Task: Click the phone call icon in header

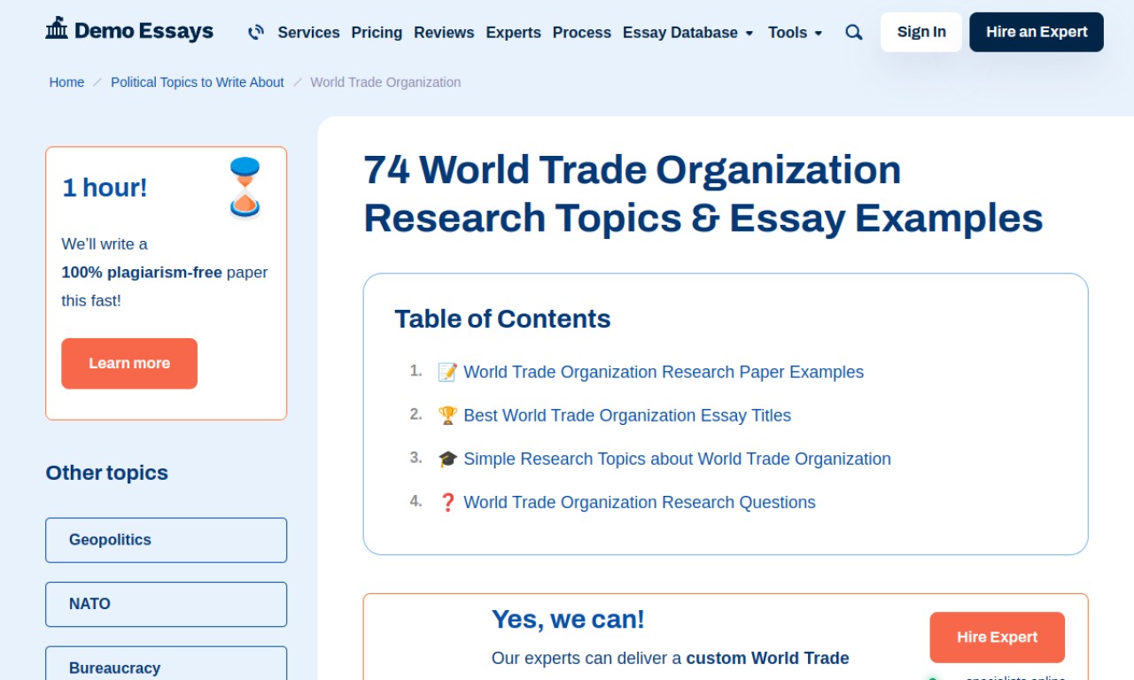Action: [256, 32]
